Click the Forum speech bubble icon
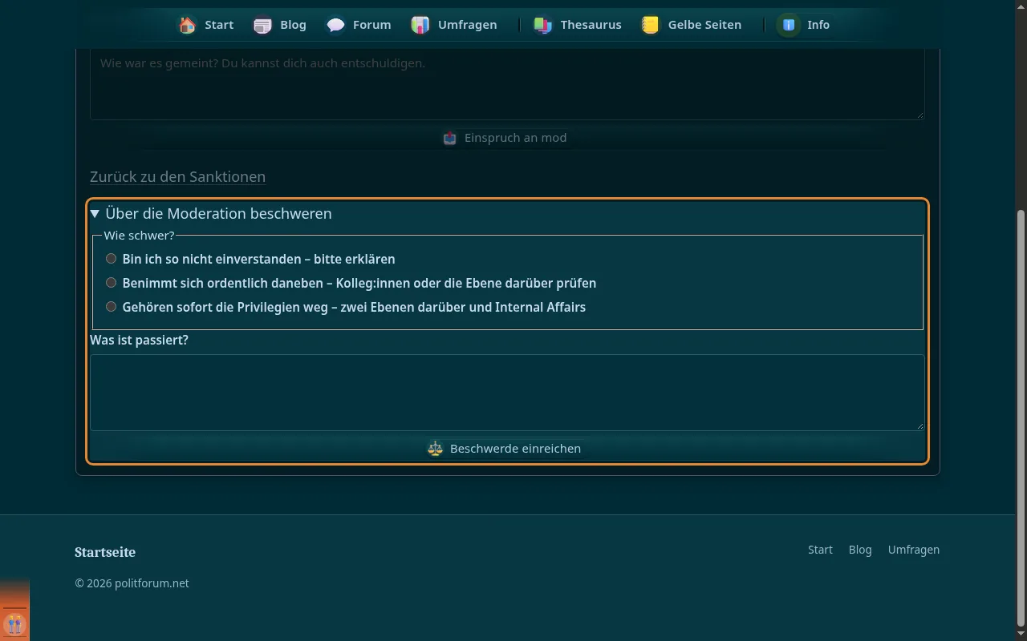 (335, 25)
